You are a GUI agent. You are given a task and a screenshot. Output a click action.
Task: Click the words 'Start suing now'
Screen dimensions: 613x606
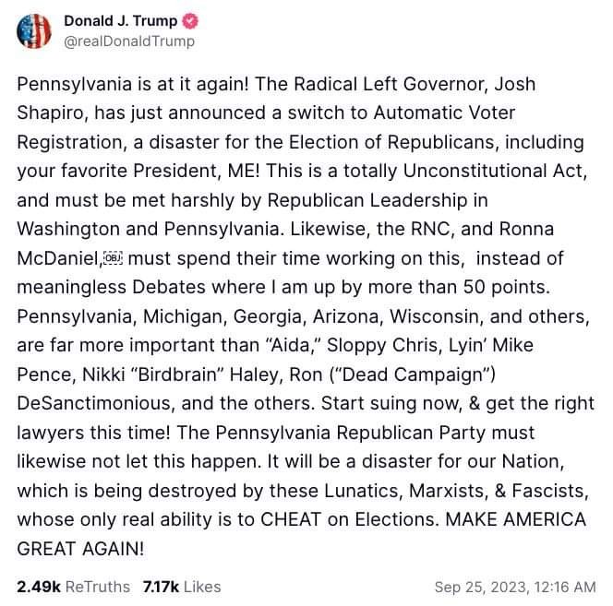tap(391, 403)
